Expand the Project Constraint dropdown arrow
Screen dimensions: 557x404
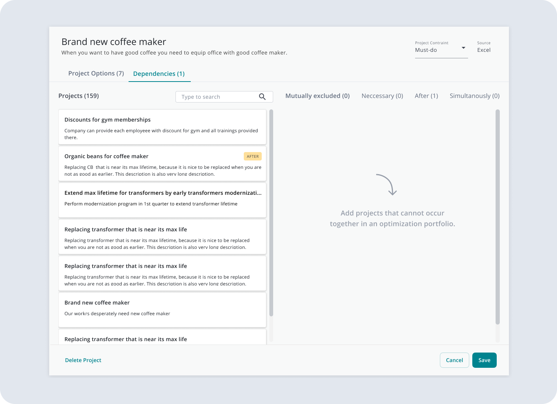click(463, 48)
